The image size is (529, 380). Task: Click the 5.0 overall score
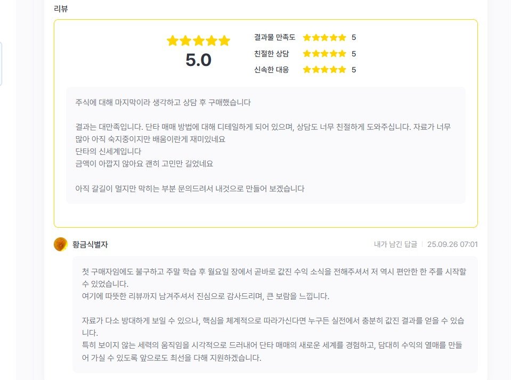[x=198, y=60]
